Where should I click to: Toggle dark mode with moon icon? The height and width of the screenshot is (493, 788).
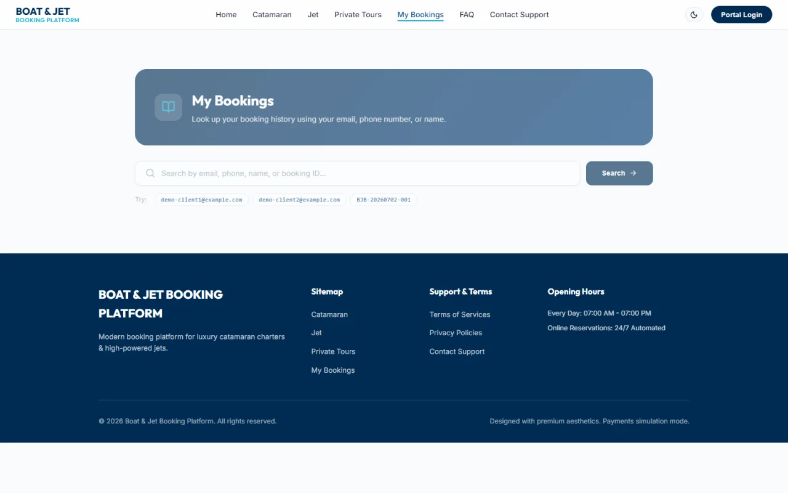(694, 15)
